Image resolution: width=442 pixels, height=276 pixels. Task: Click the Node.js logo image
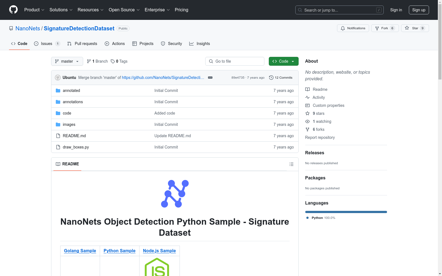tap(157, 267)
